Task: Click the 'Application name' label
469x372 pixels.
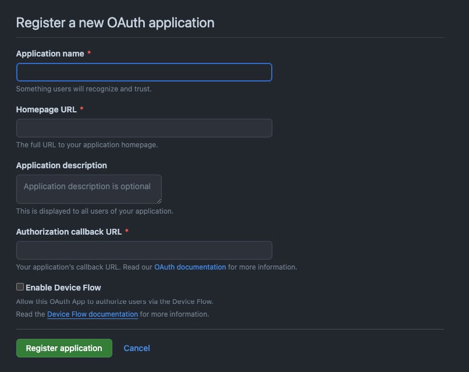Action: click(x=50, y=54)
